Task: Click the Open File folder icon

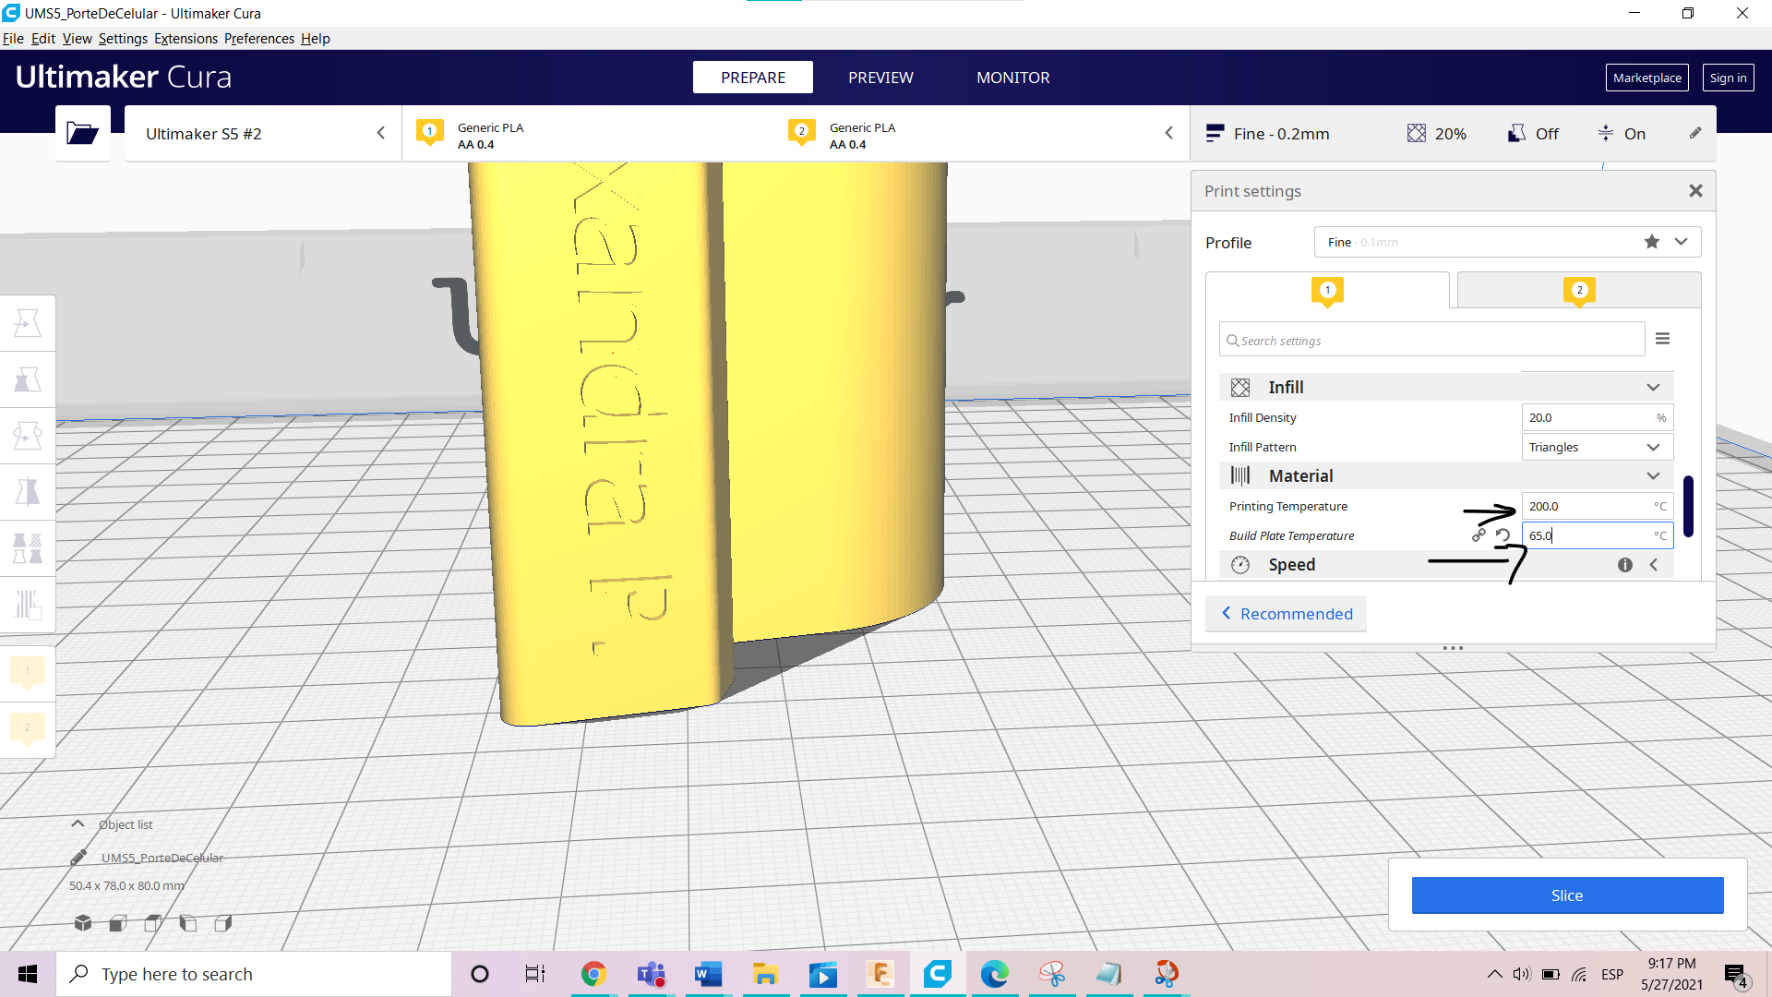Action: pyautogui.click(x=82, y=134)
